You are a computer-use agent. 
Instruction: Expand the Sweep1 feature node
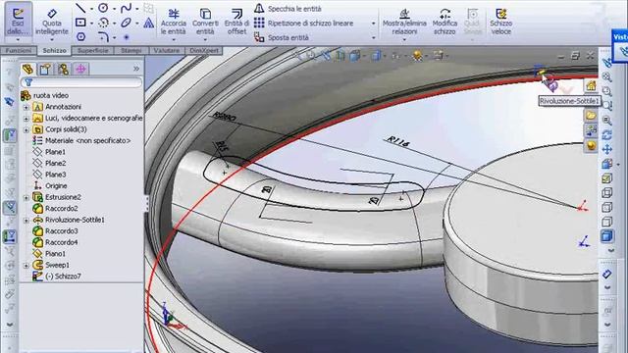[26, 266]
